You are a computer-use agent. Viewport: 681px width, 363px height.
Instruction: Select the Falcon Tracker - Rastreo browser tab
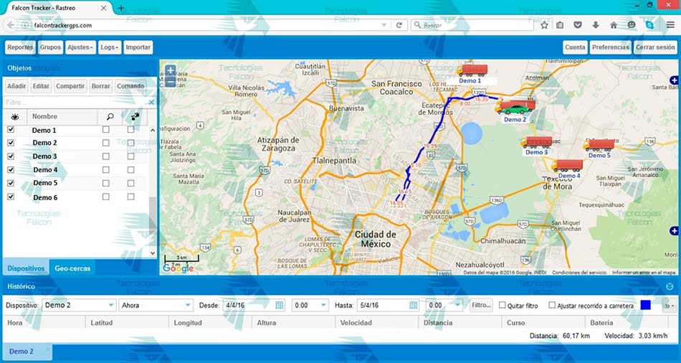click(59, 8)
